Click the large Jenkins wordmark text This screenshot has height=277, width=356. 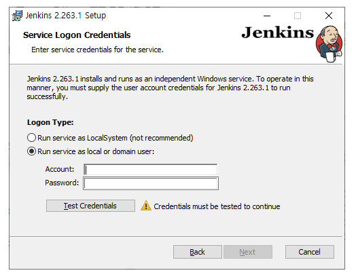tap(278, 33)
